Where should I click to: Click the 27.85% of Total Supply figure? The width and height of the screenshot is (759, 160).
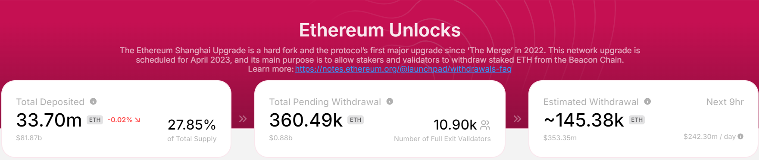tap(192, 125)
